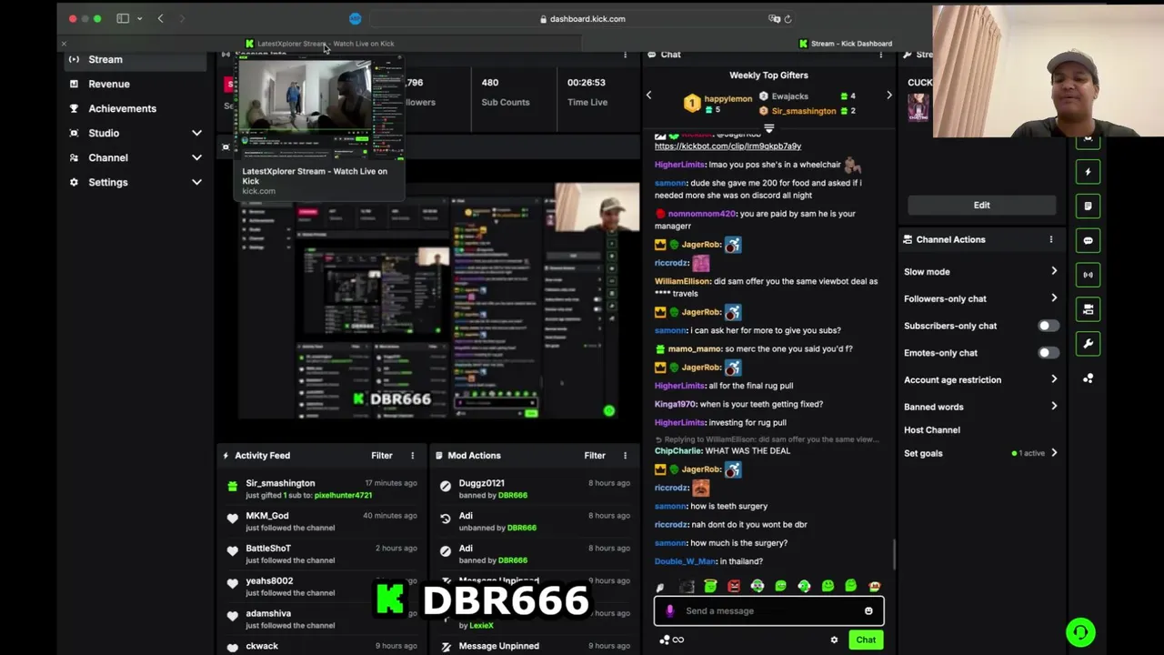Switch to Stream - Kick Dashboard tab
The image size is (1164, 655).
pyautogui.click(x=846, y=44)
